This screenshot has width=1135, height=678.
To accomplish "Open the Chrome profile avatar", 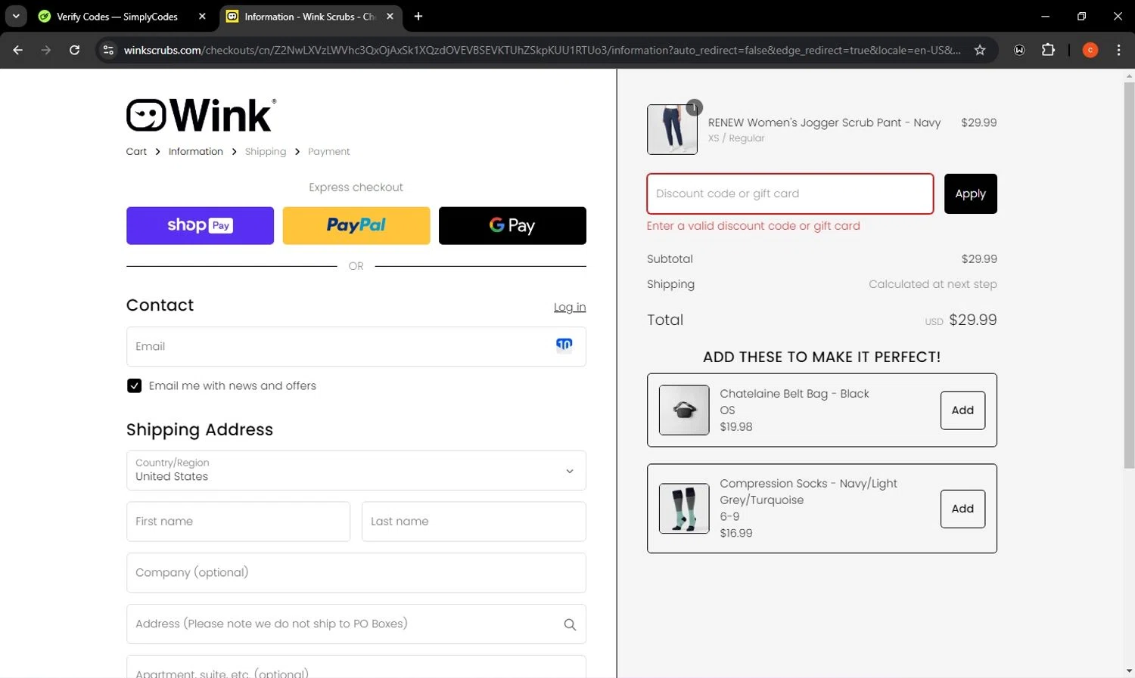I will click(x=1090, y=50).
